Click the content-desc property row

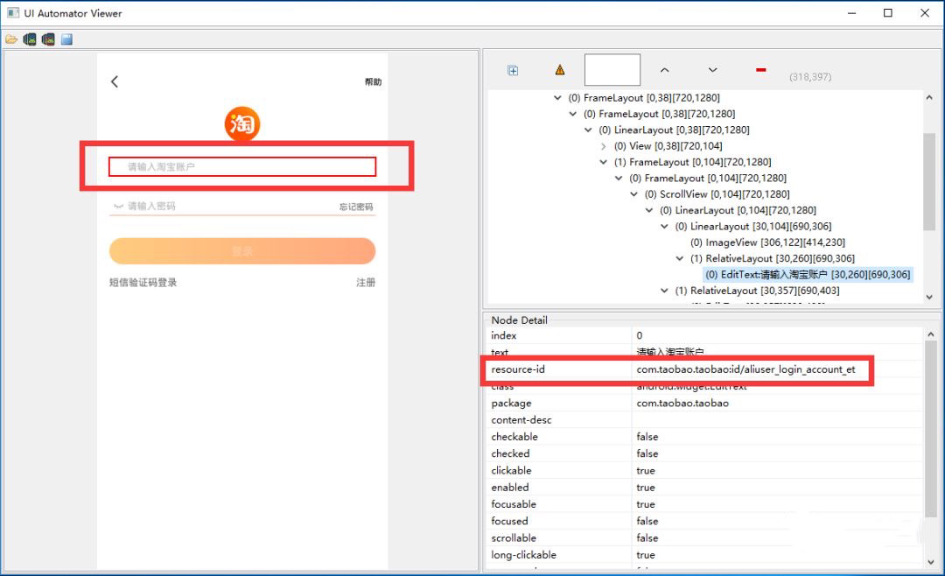(703, 420)
